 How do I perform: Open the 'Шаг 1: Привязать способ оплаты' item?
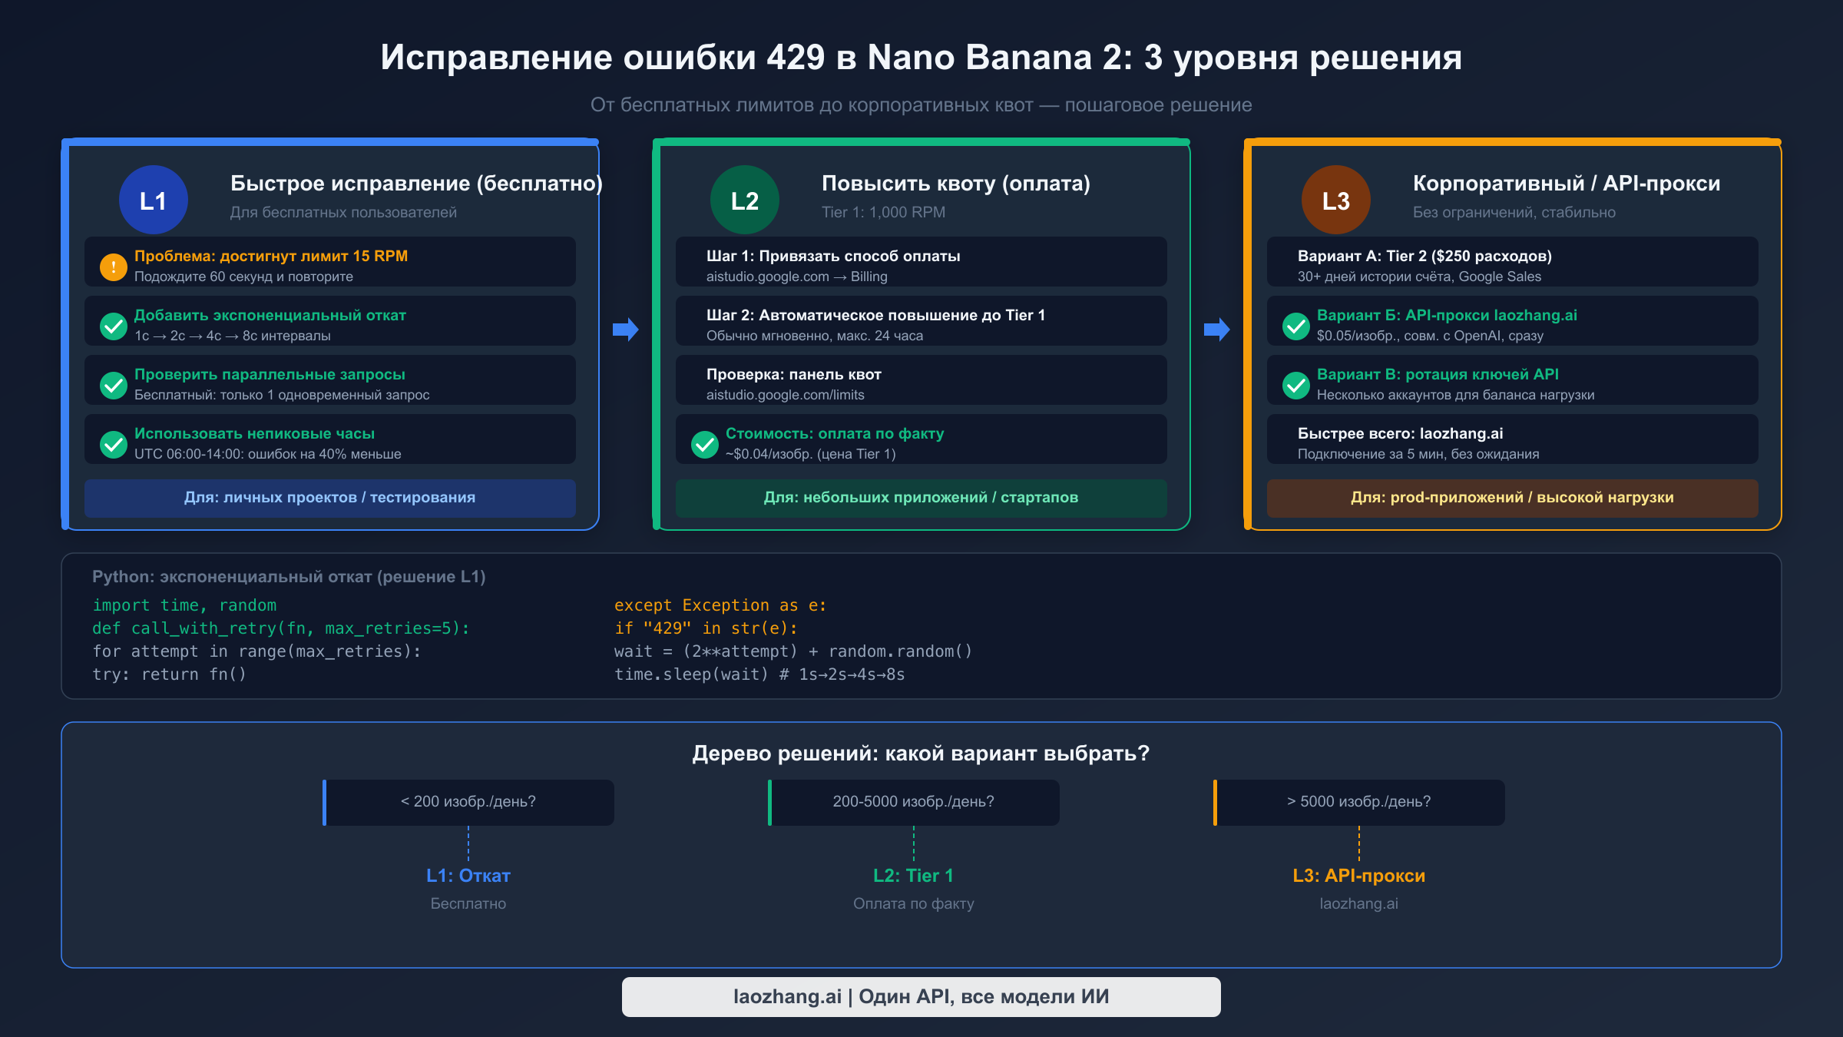tap(920, 264)
